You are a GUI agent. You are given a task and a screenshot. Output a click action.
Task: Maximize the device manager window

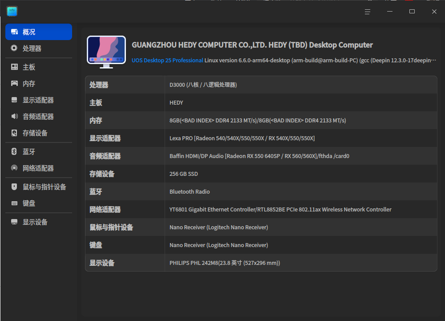coord(412,12)
